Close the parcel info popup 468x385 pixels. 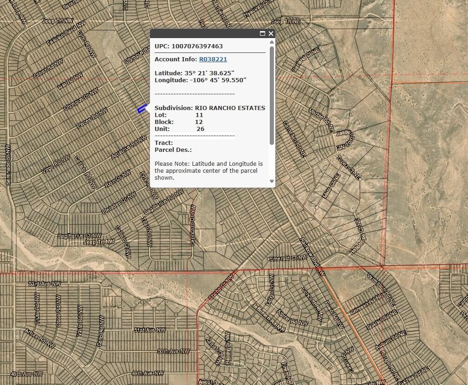click(271, 33)
